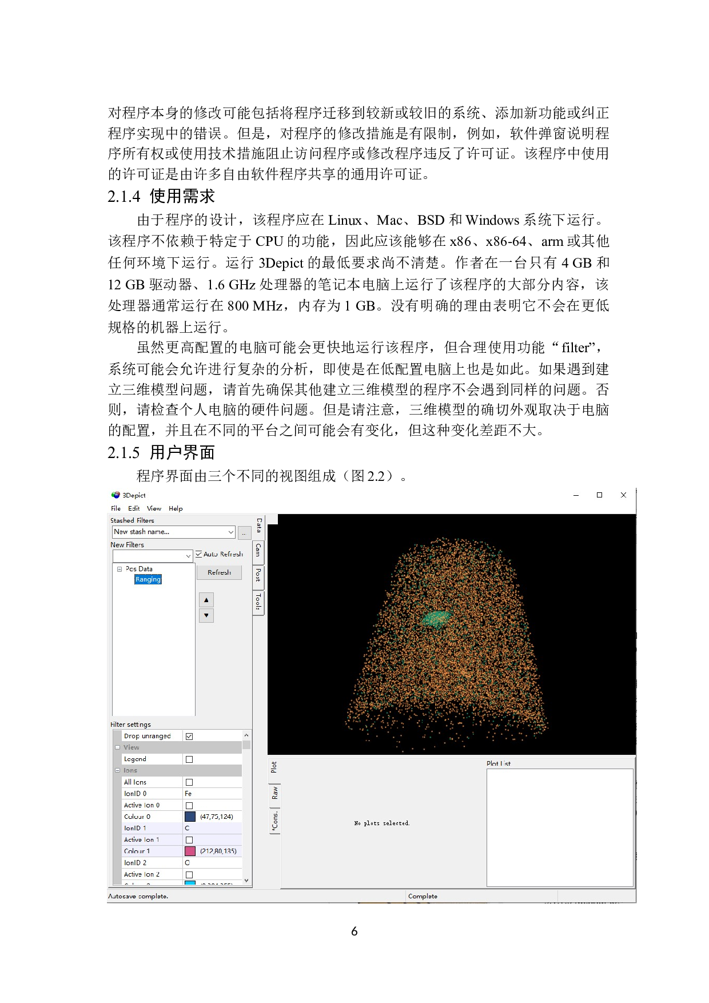
Task: Open the Edit menu
Action: tap(134, 508)
